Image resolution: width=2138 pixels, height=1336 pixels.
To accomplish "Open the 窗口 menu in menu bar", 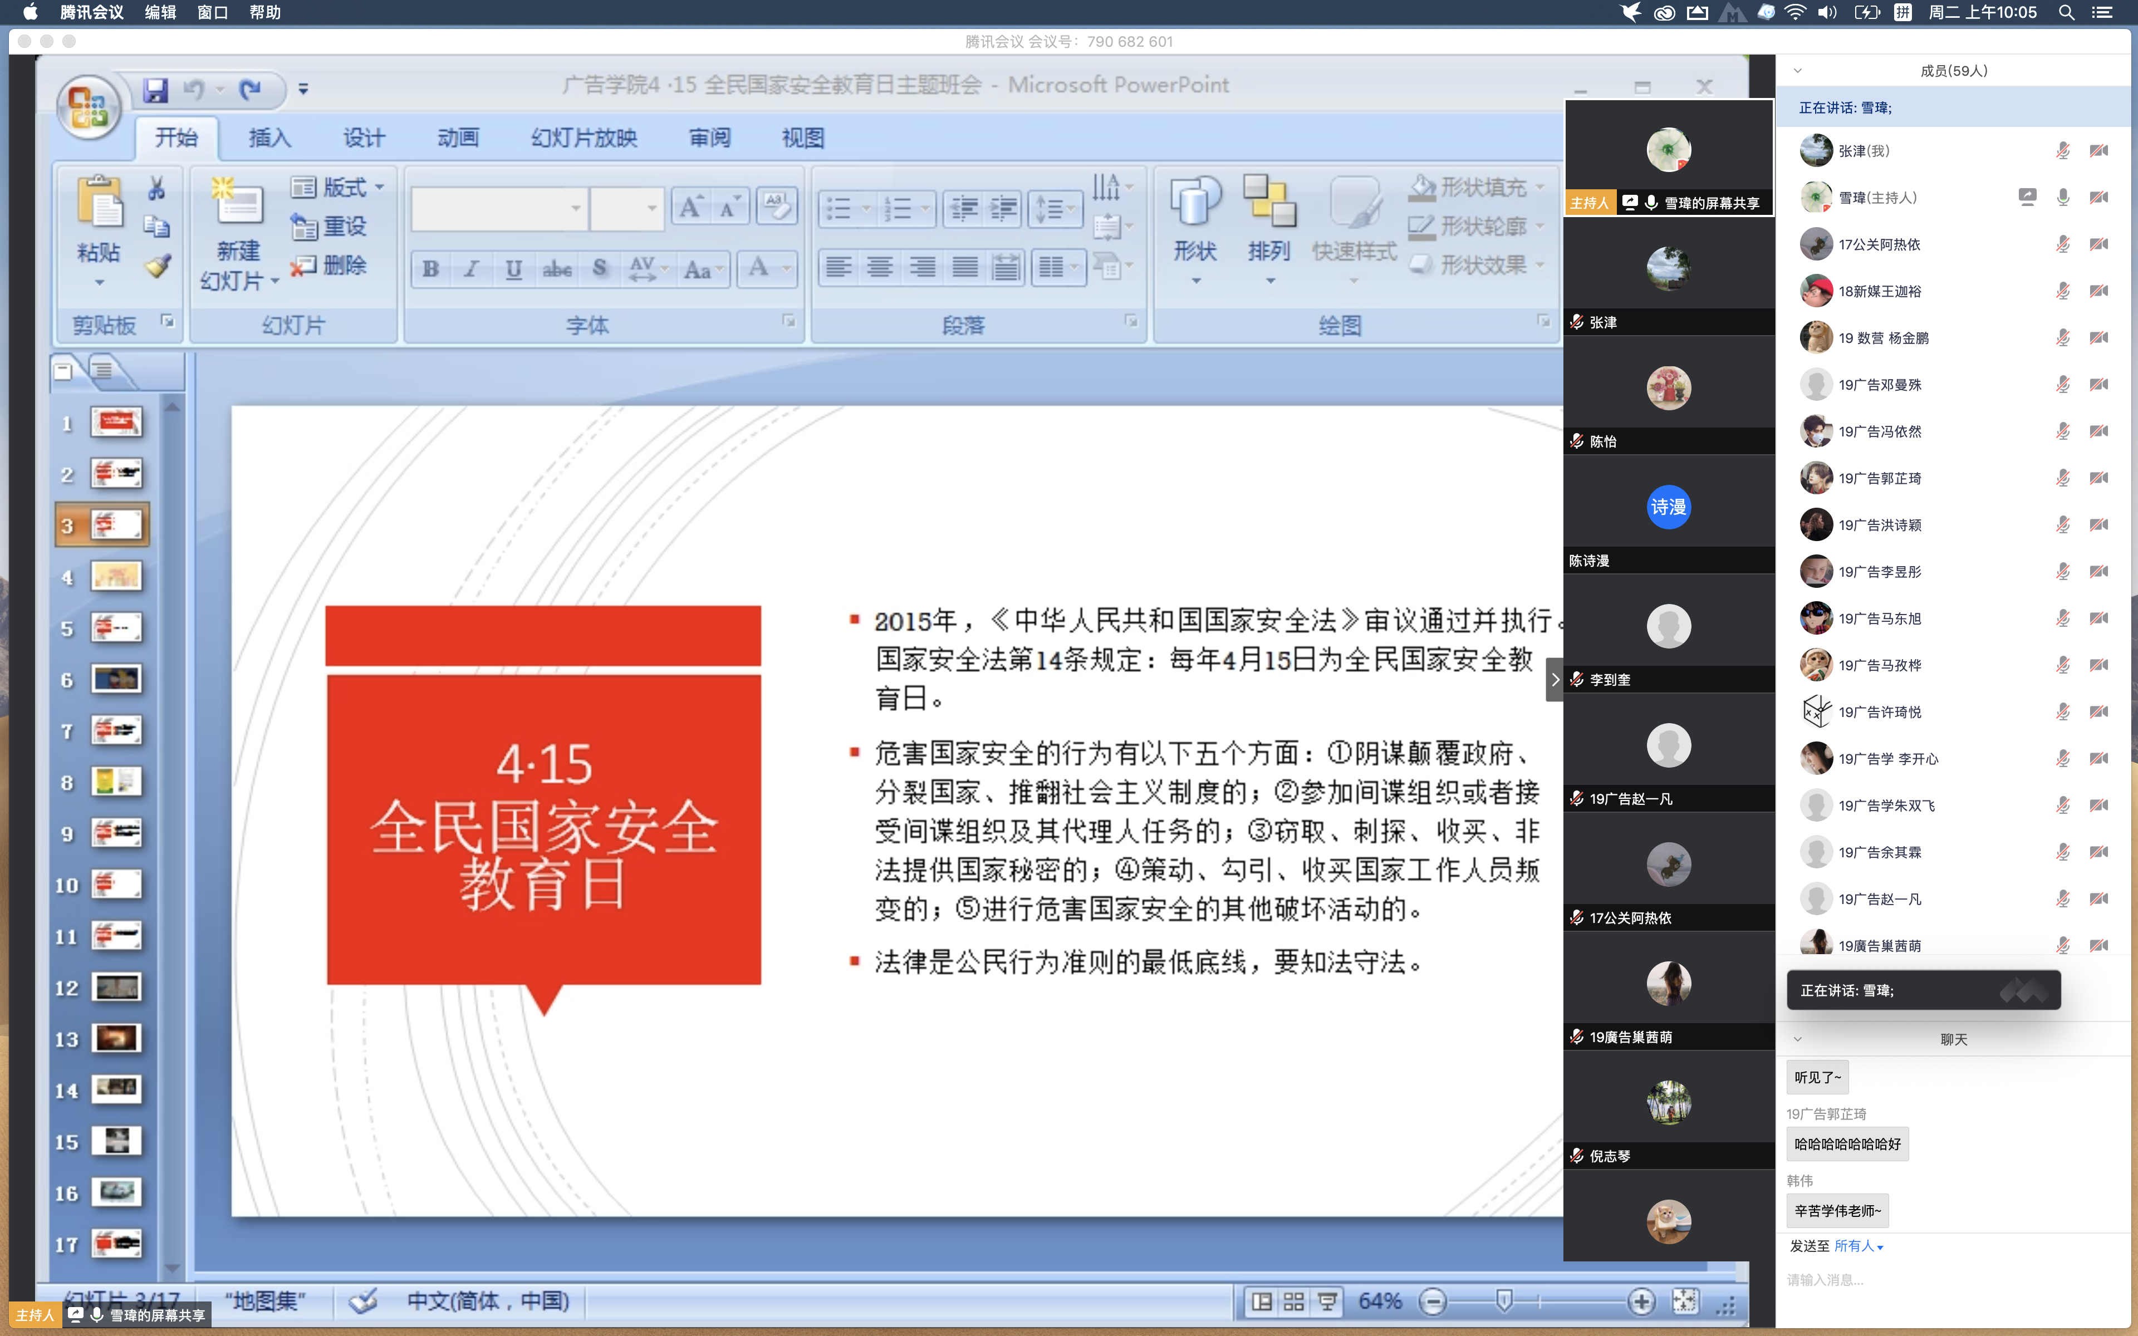I will click(x=212, y=12).
